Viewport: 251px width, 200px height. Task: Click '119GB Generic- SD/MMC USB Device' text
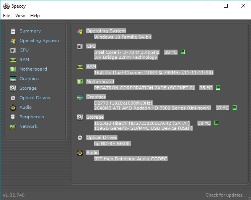[x=143, y=128]
